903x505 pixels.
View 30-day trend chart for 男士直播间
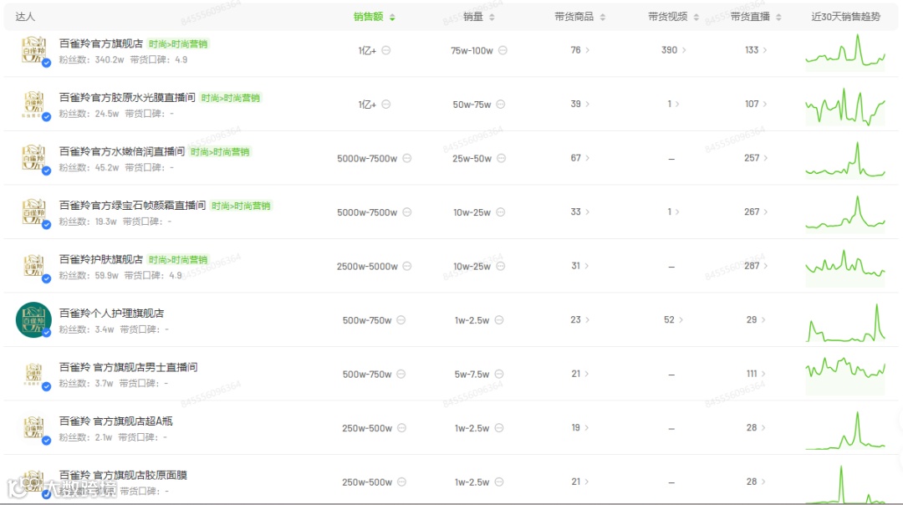(x=844, y=375)
